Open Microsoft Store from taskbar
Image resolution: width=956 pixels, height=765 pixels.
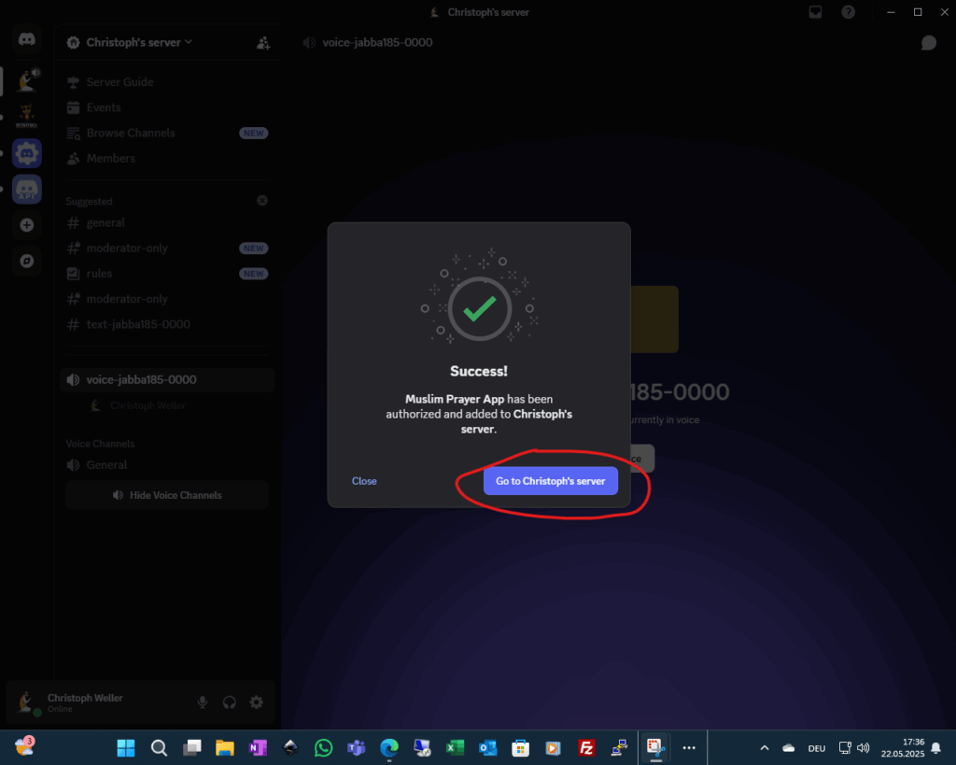(521, 748)
